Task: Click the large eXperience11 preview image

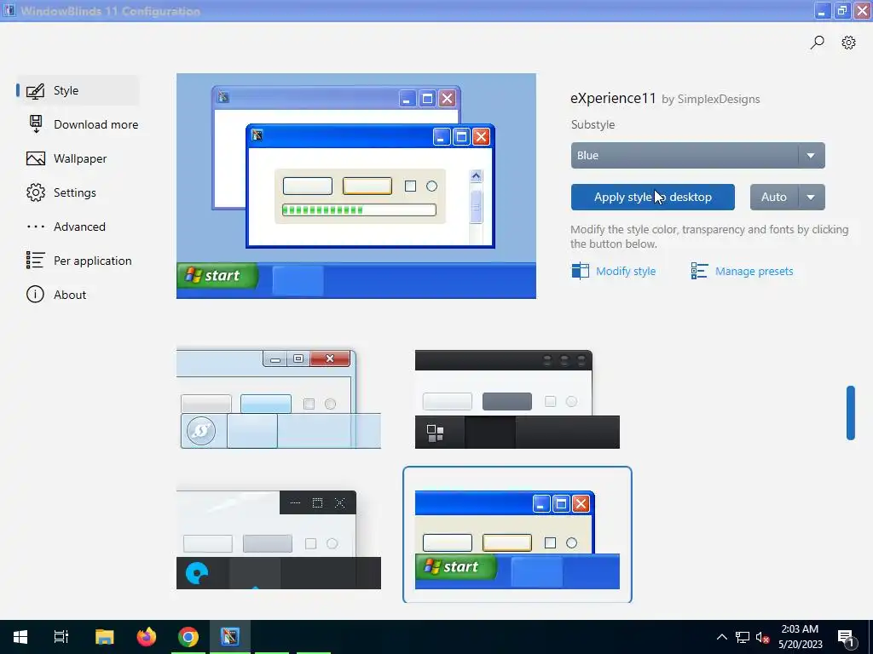Action: [356, 186]
